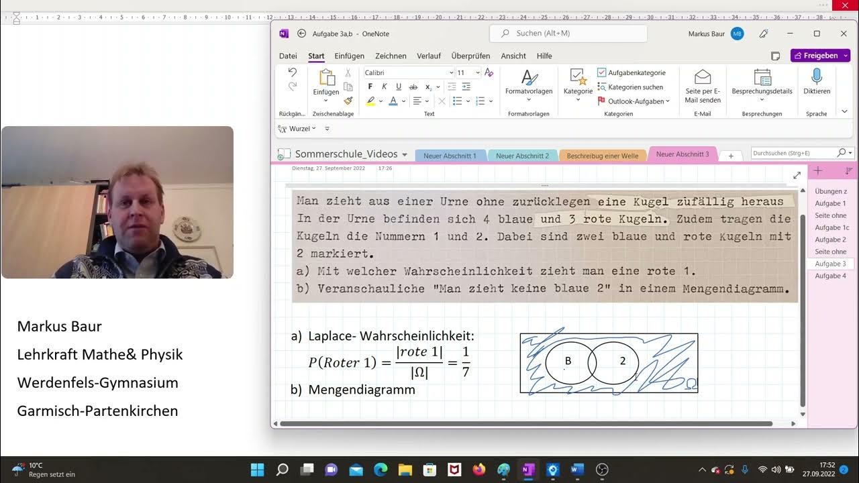The width and height of the screenshot is (859, 483).
Task: Add a new section with plus tab
Action: pyautogui.click(x=731, y=156)
